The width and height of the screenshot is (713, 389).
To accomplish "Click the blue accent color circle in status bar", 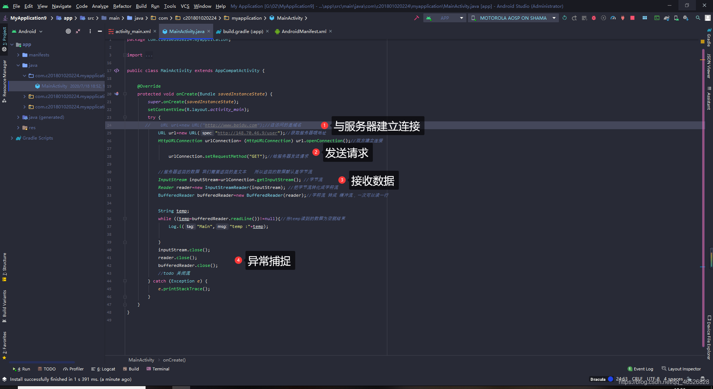I will click(x=611, y=379).
